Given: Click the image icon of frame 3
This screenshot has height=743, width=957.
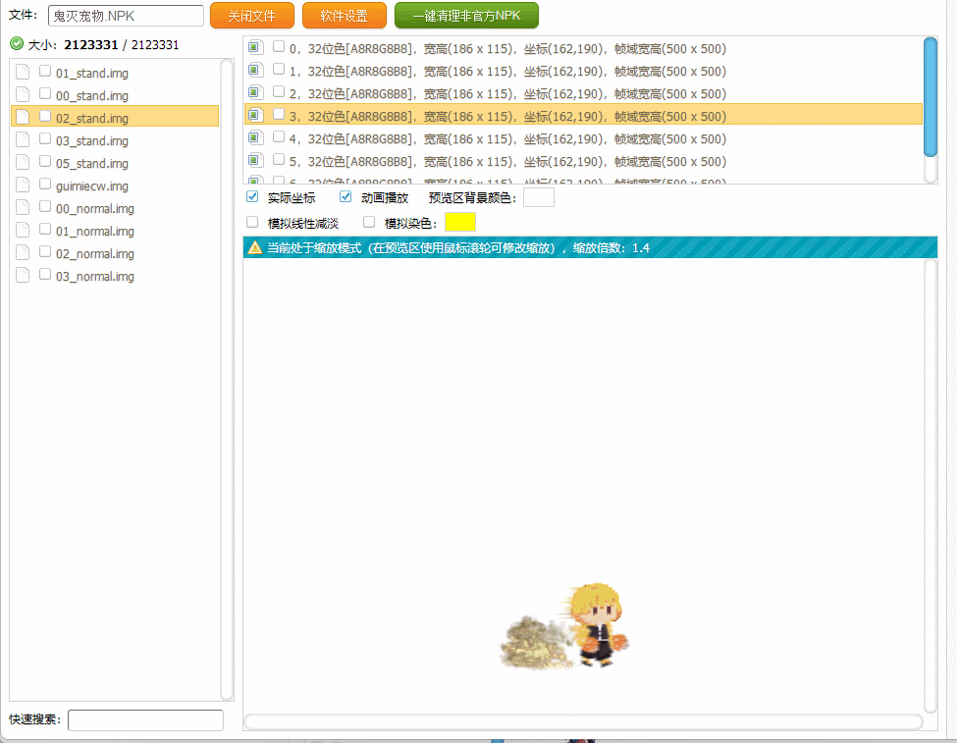Looking at the screenshot, I should [x=256, y=115].
